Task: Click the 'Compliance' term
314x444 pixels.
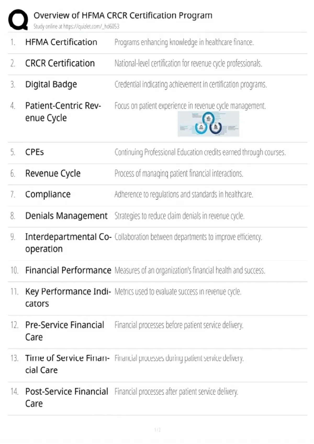Action: coord(48,195)
